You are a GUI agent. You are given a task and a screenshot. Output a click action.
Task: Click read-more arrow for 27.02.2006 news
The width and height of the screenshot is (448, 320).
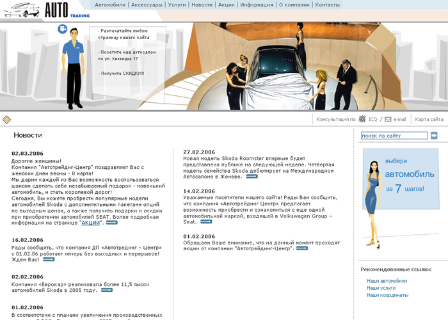[252, 177]
